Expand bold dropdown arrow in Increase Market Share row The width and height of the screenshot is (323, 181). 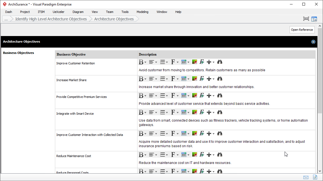pos(145,79)
